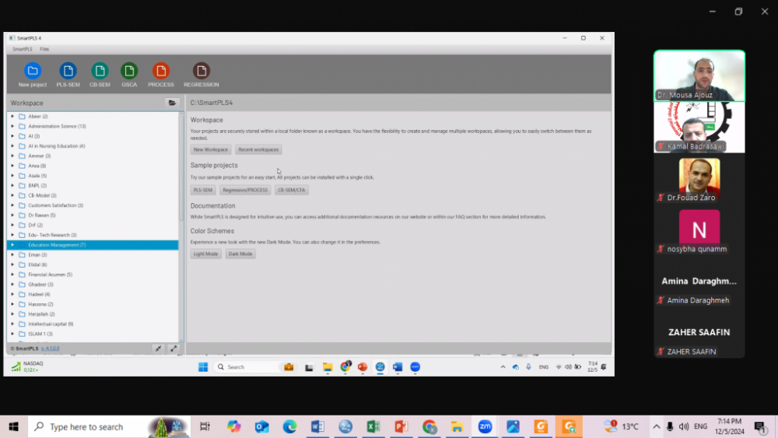This screenshot has width=778, height=438.
Task: Open Google Chrome from the host taskbar
Action: click(429, 426)
